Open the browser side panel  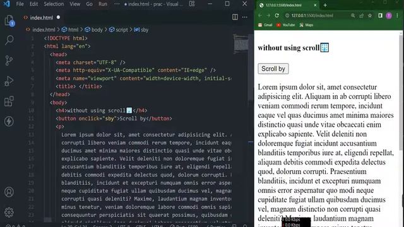tap(380, 15)
